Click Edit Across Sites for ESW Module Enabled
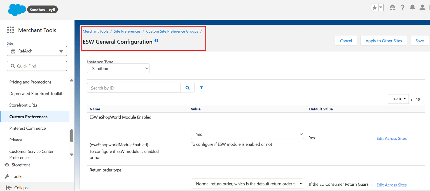This screenshot has height=191, width=430. pyautogui.click(x=391, y=138)
